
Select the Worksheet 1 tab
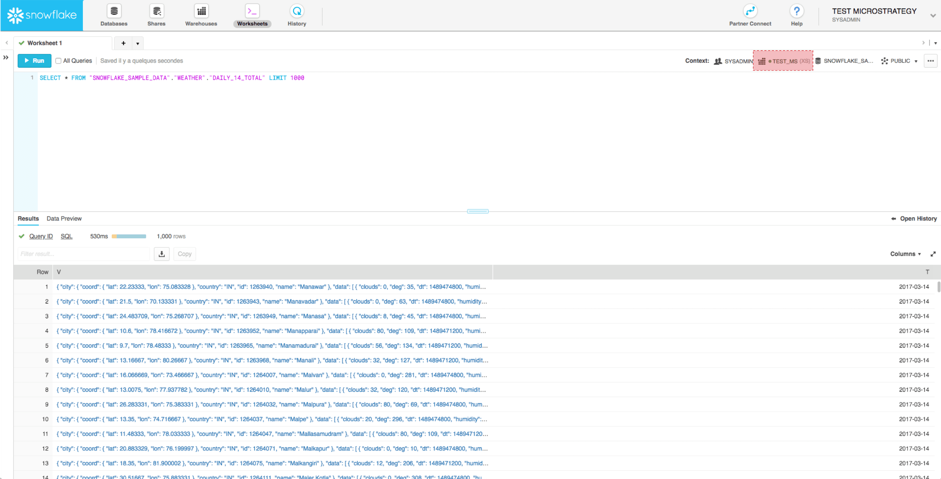point(44,43)
